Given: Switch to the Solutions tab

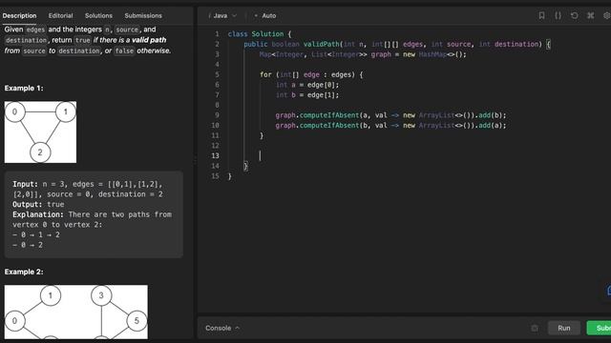Looking at the screenshot, I should click(x=98, y=15).
